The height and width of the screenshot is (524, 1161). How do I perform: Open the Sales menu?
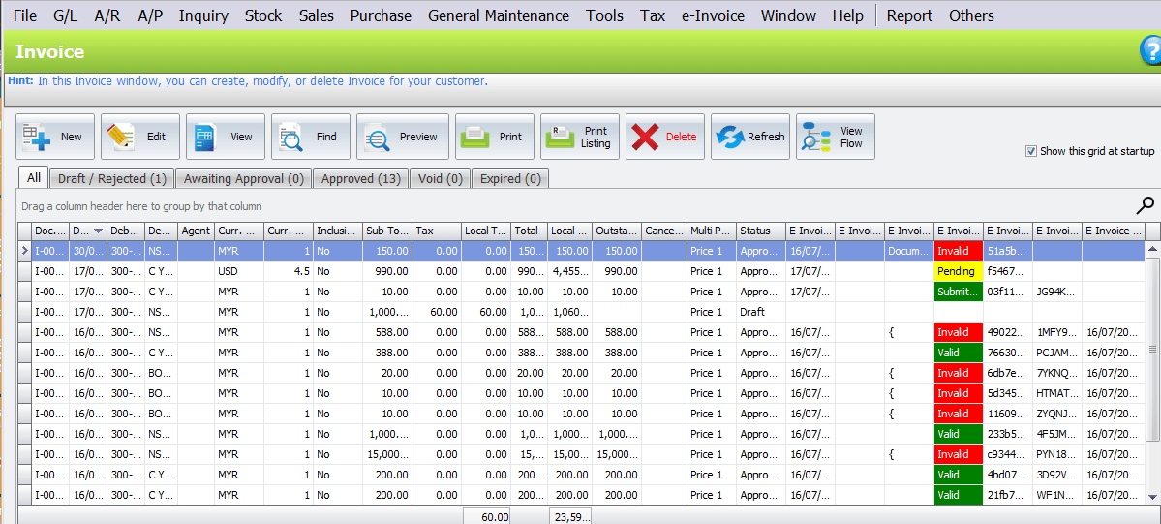pos(317,15)
